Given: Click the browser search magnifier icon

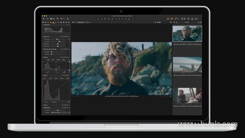Looking at the screenshot, I should [199, 22].
